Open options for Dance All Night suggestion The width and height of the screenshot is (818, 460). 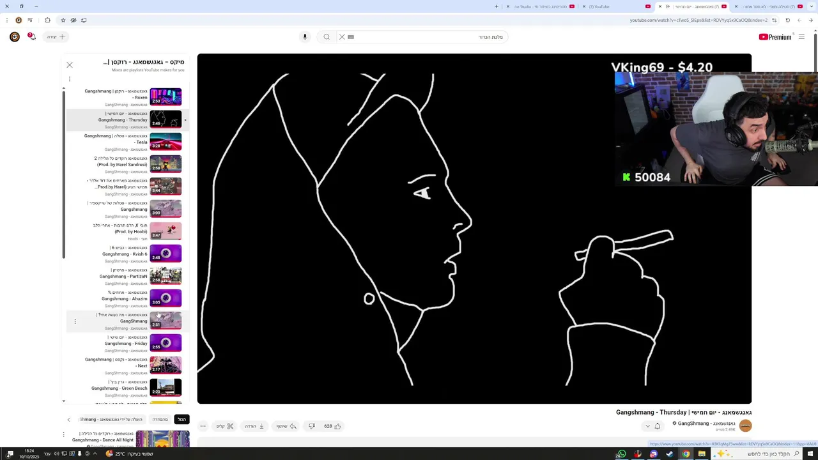pyautogui.click(x=63, y=434)
